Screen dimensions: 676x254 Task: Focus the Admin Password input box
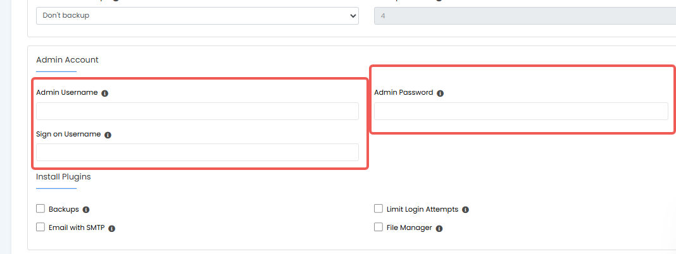click(x=521, y=111)
